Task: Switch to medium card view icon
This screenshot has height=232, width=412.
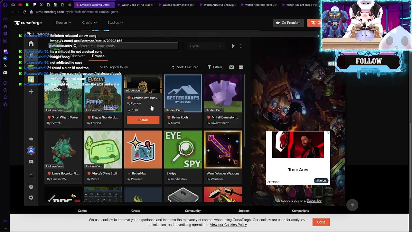Action: tap(231, 67)
